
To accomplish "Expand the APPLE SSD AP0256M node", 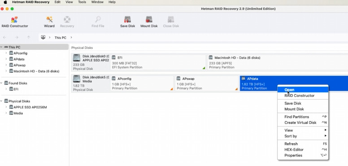I will tap(6, 107).
